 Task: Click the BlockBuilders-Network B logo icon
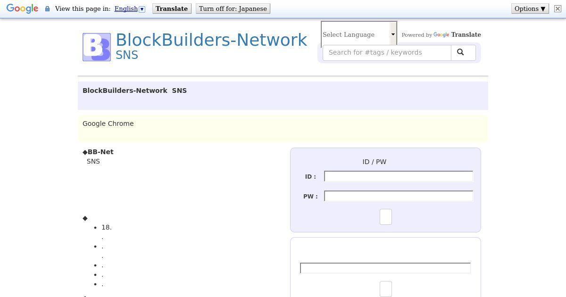coord(97,47)
